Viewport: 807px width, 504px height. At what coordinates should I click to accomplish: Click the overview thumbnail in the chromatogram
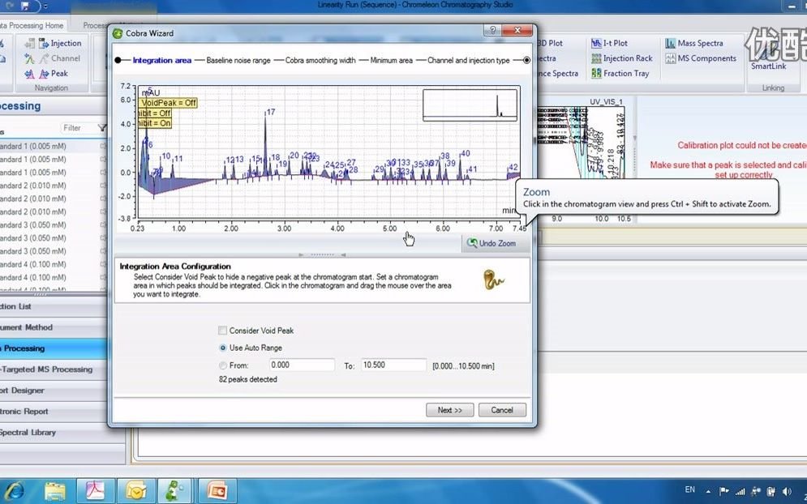click(470, 105)
